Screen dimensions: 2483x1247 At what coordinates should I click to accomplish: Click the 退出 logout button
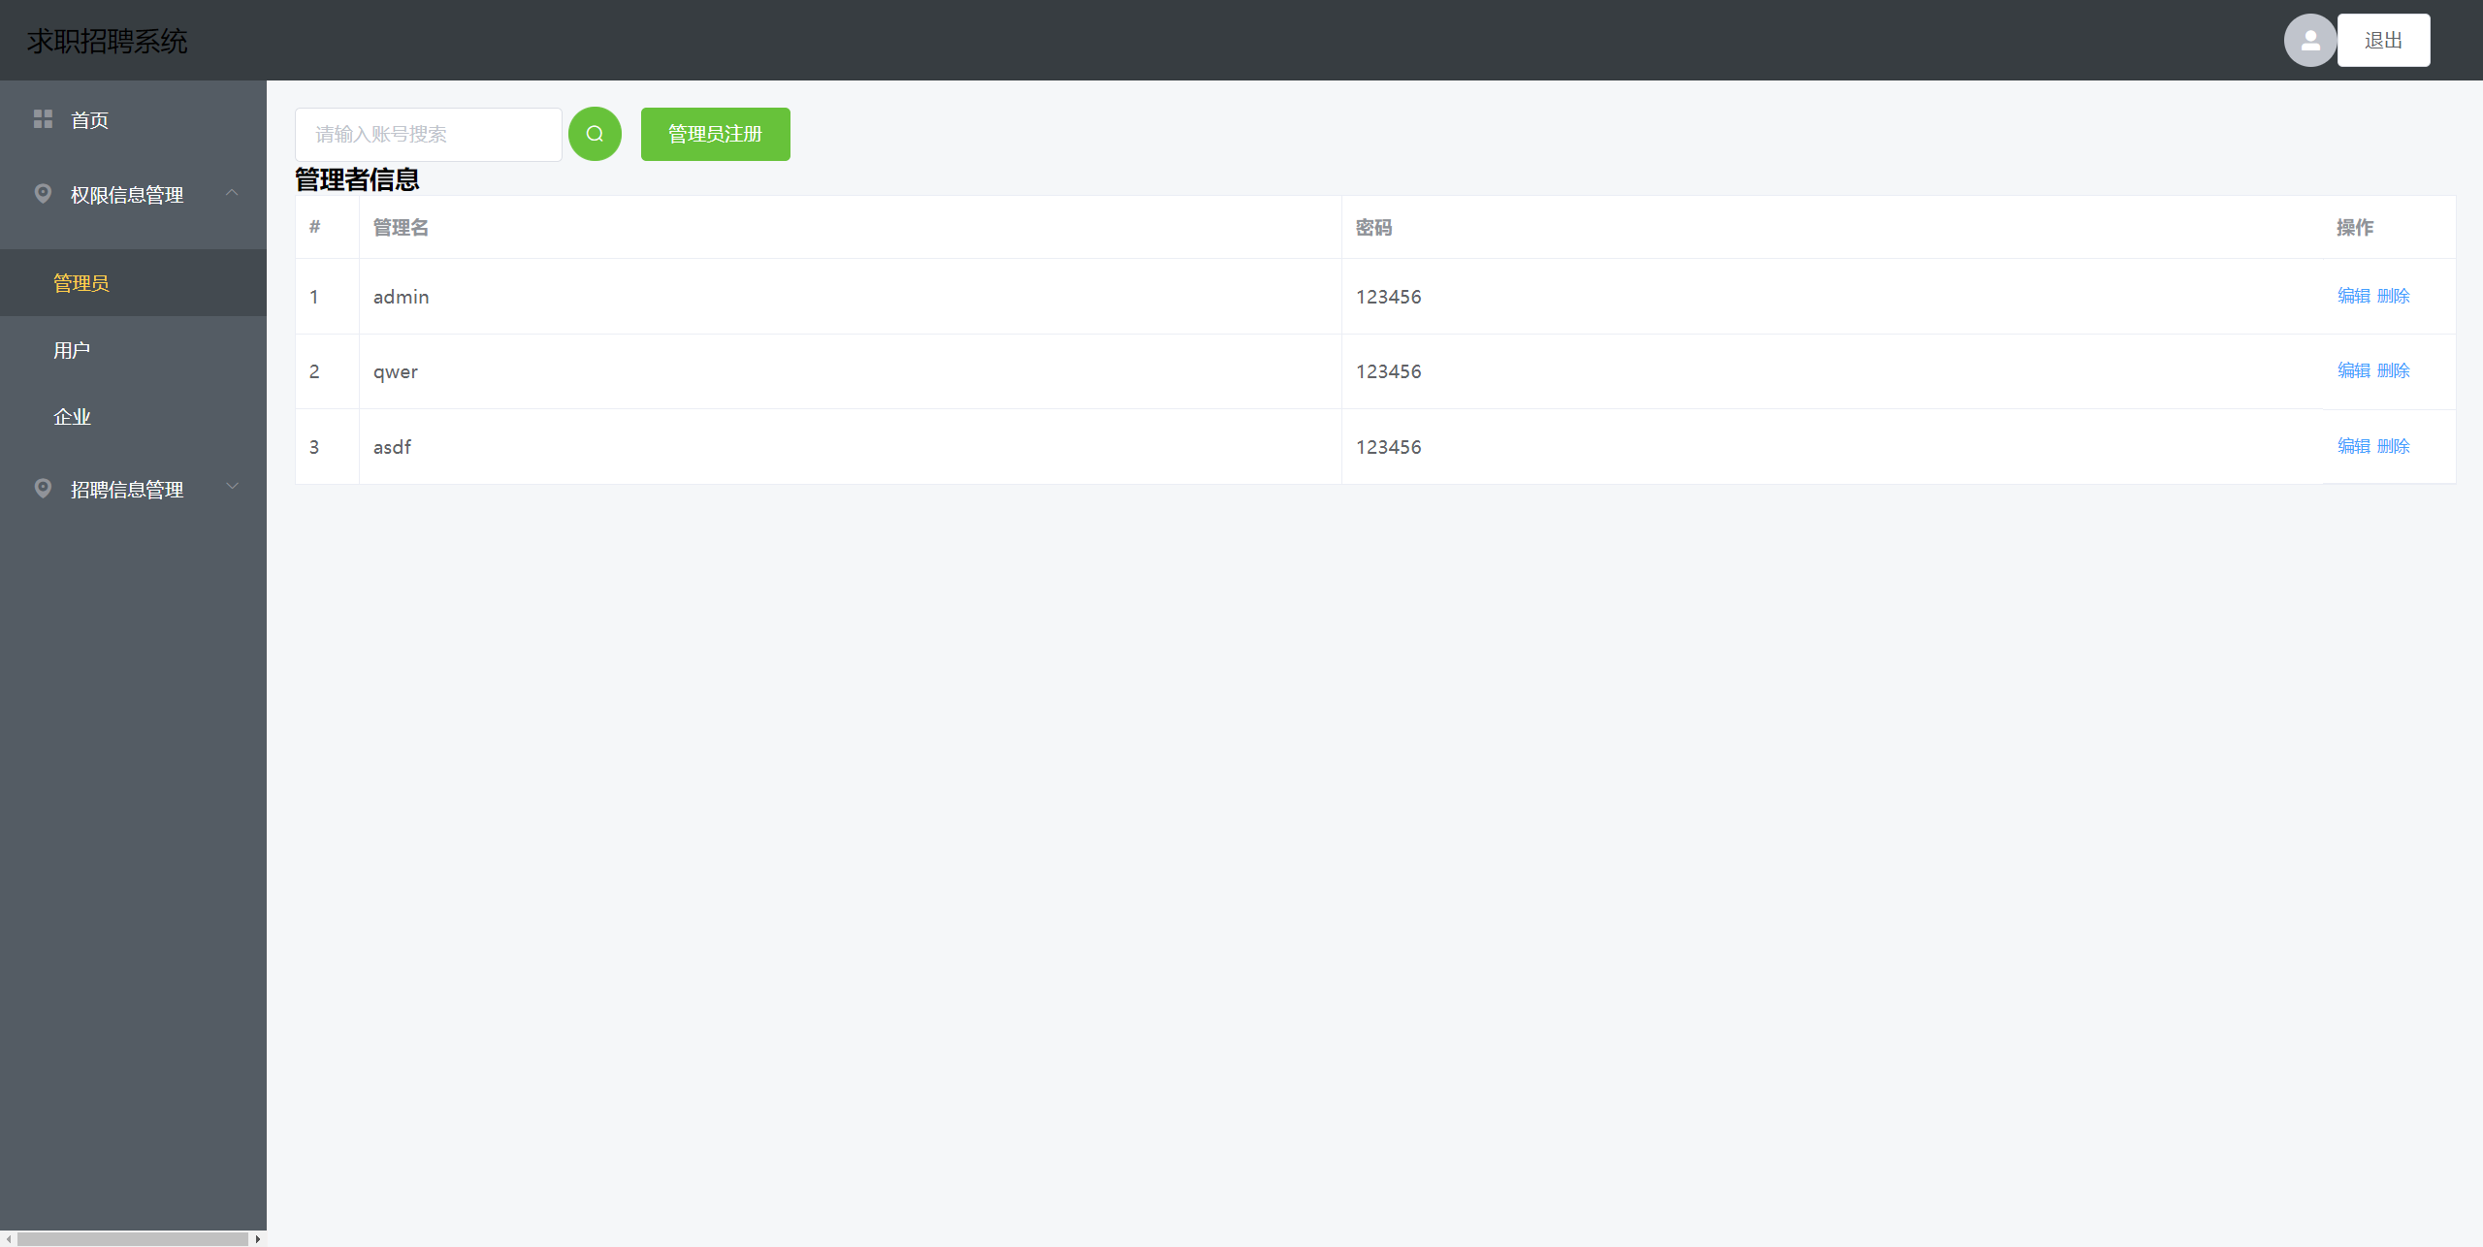click(x=2383, y=41)
